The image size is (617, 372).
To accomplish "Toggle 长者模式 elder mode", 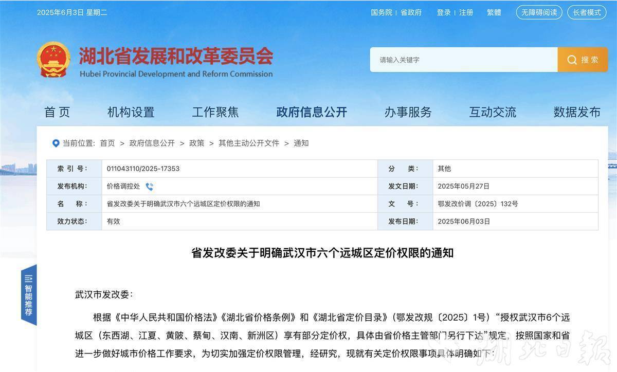I will pos(587,12).
